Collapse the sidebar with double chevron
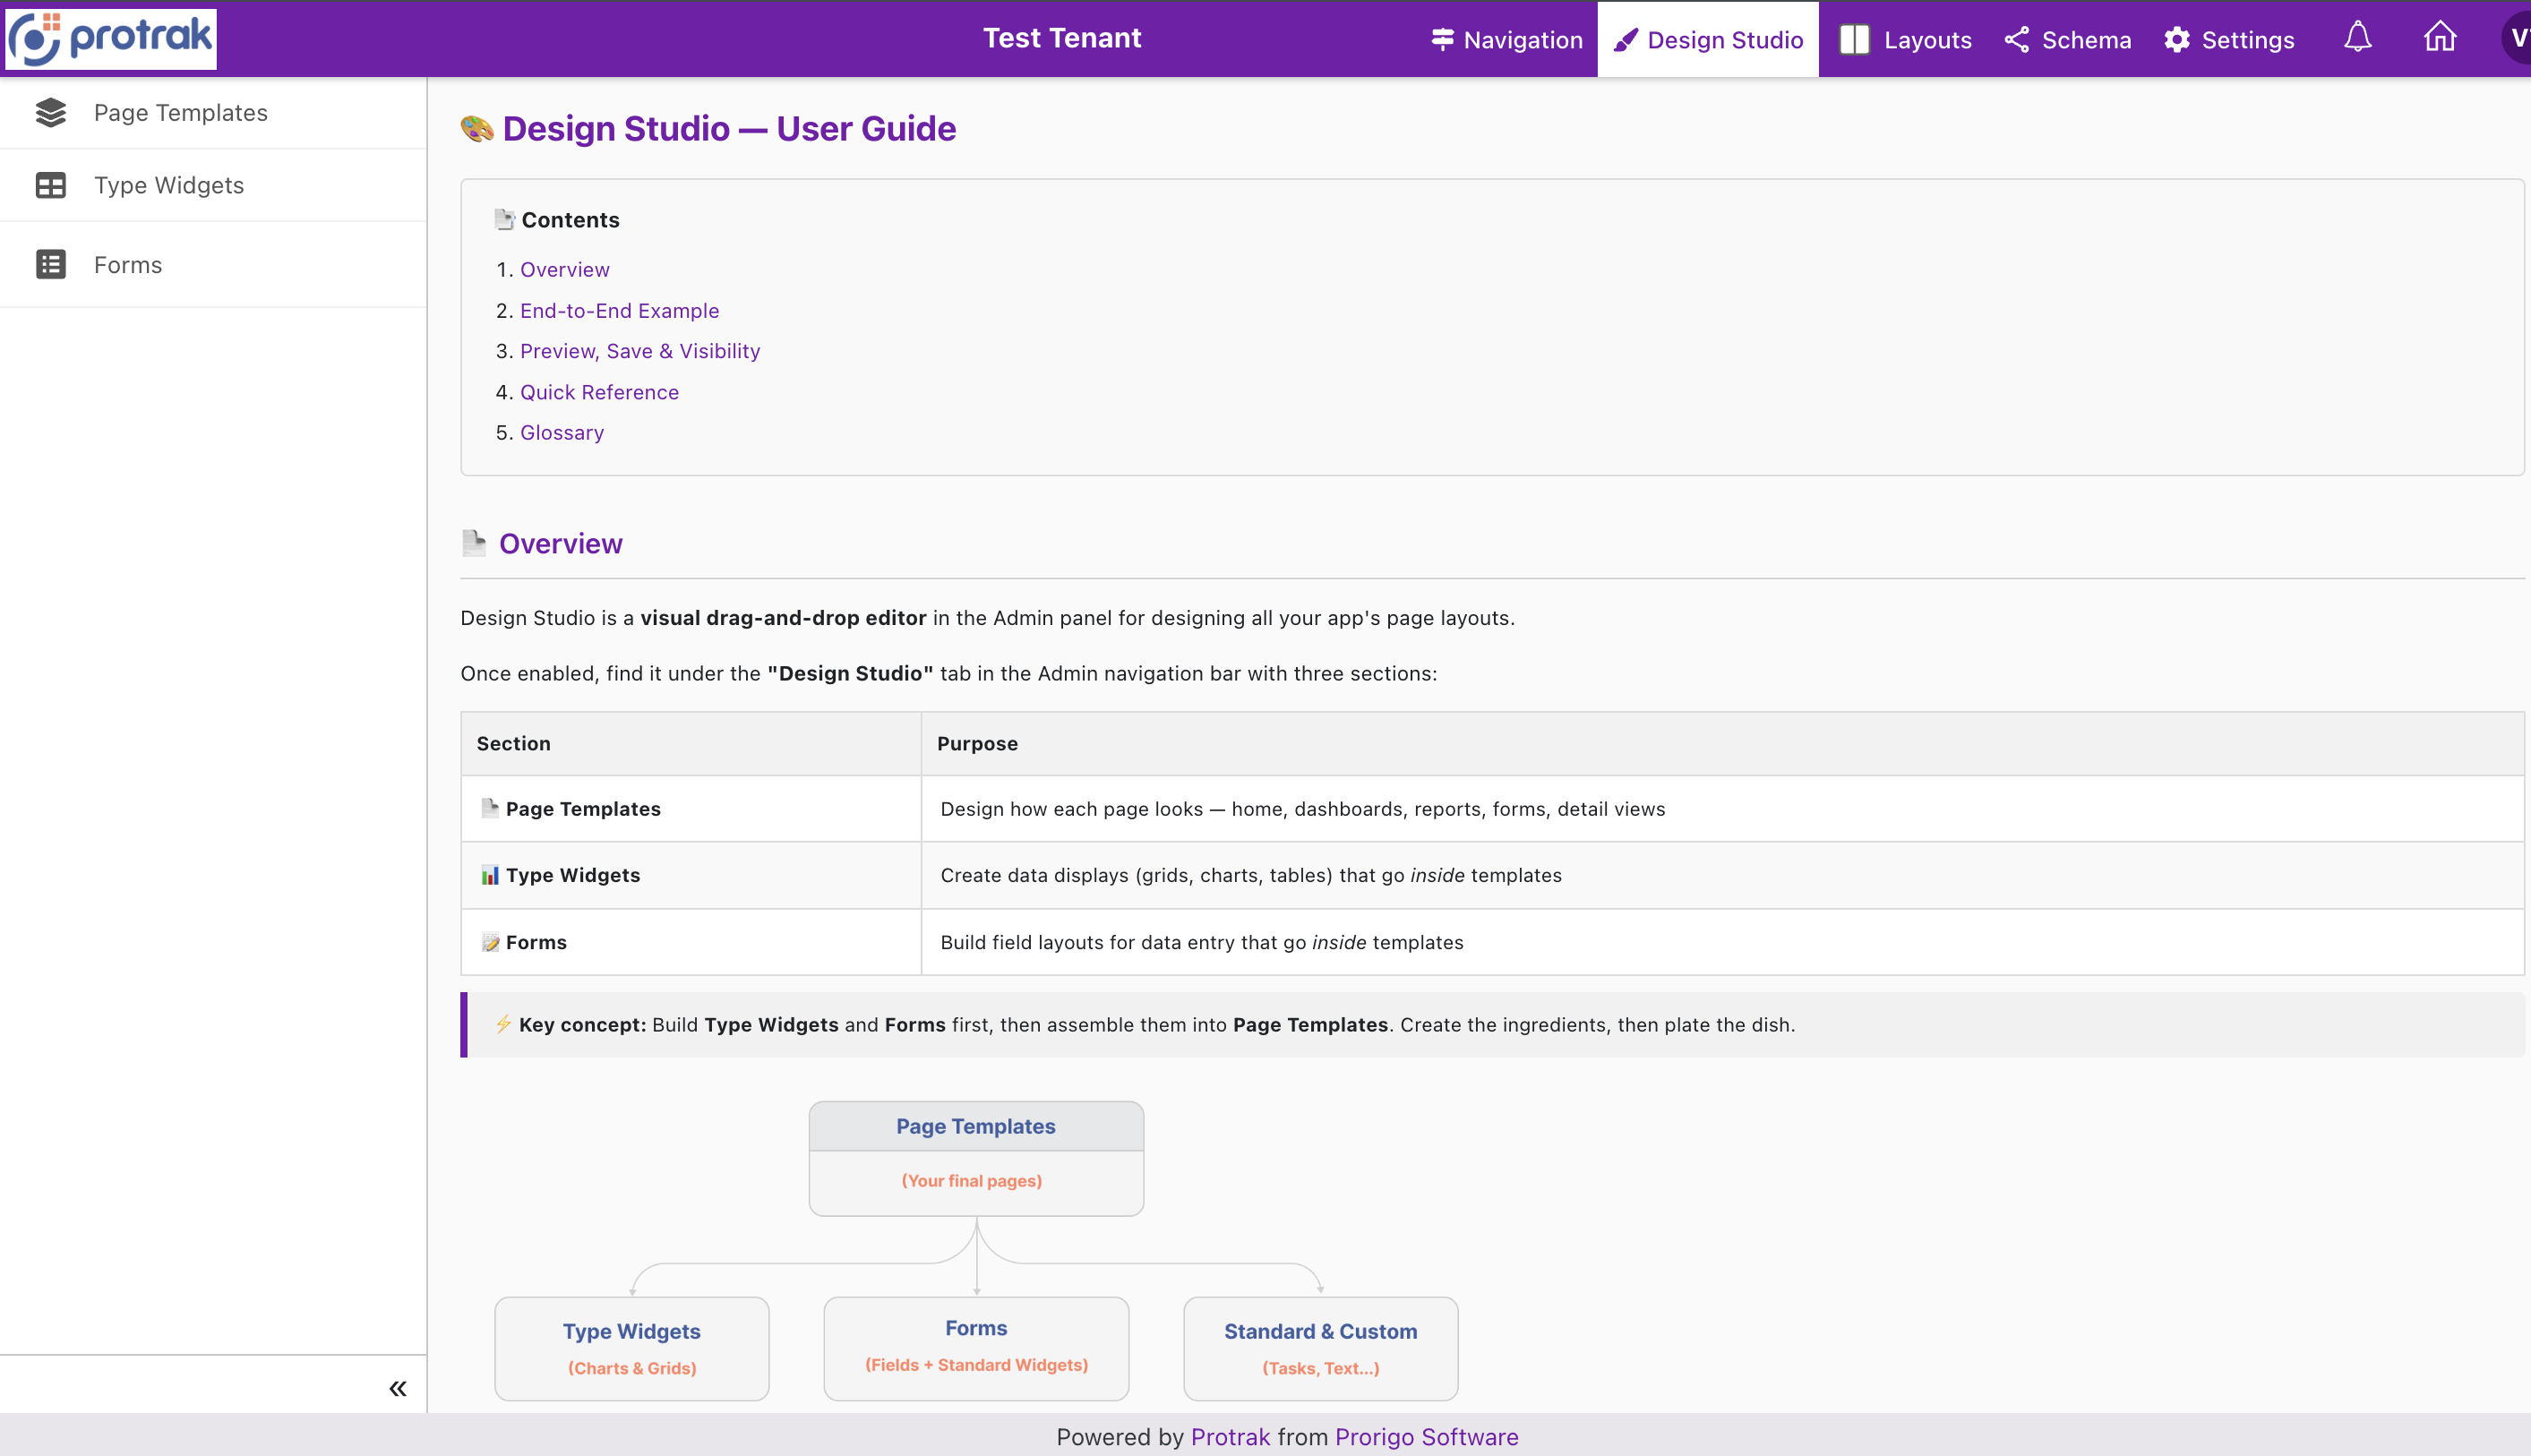Image resolution: width=2531 pixels, height=1456 pixels. (x=398, y=1388)
